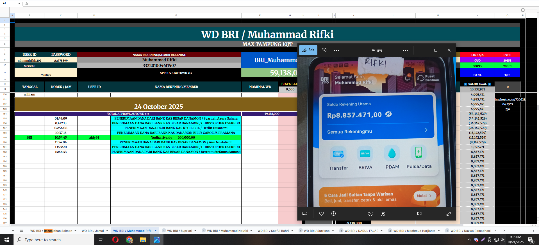Fit photo to window icon

(420, 214)
